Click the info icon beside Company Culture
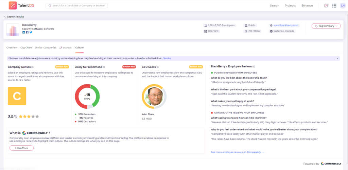This screenshot has height=170, width=348. click(32, 67)
